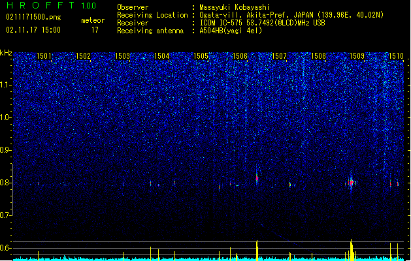
Task: Click the 1501 time marker label
Action: [44, 55]
